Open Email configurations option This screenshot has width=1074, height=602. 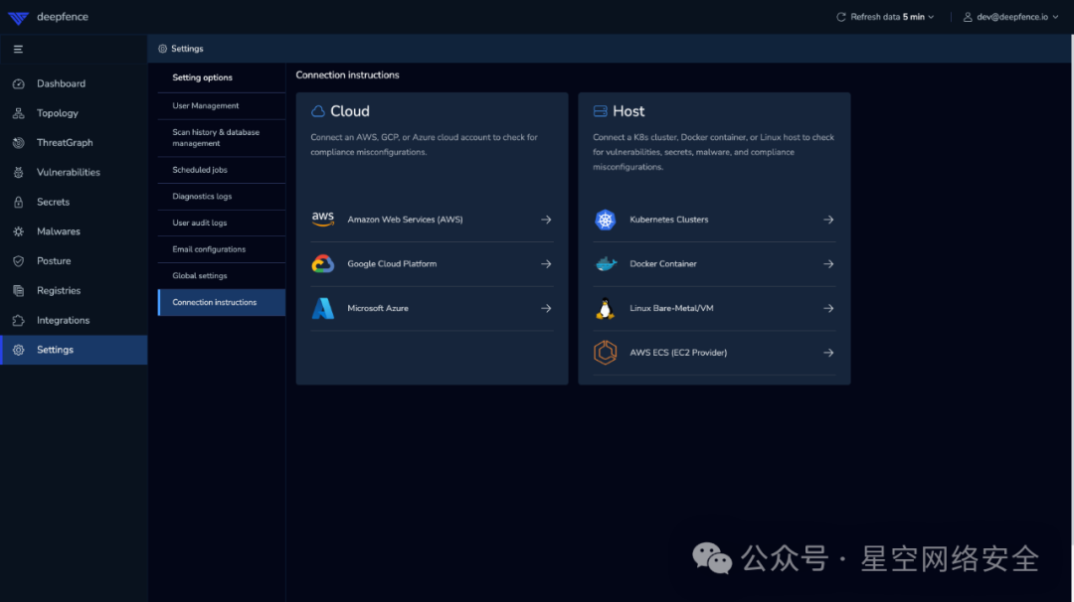[x=221, y=249]
